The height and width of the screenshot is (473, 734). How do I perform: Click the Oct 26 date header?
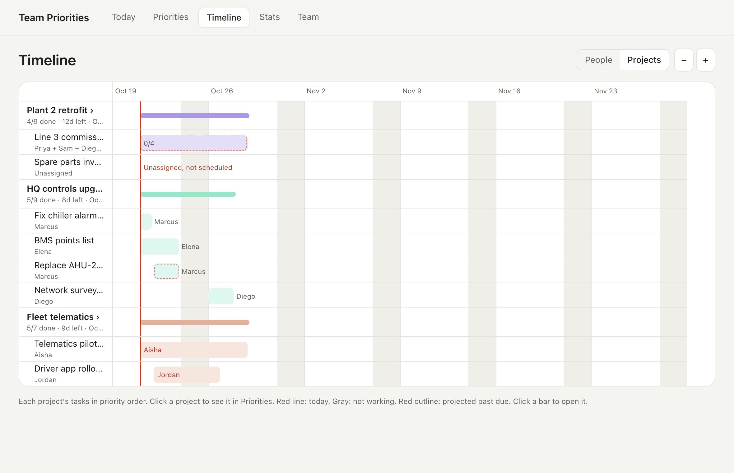(222, 91)
